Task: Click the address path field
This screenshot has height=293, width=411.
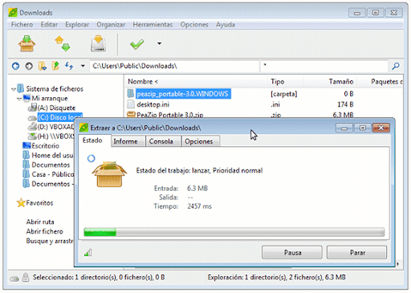Action: coord(174,66)
